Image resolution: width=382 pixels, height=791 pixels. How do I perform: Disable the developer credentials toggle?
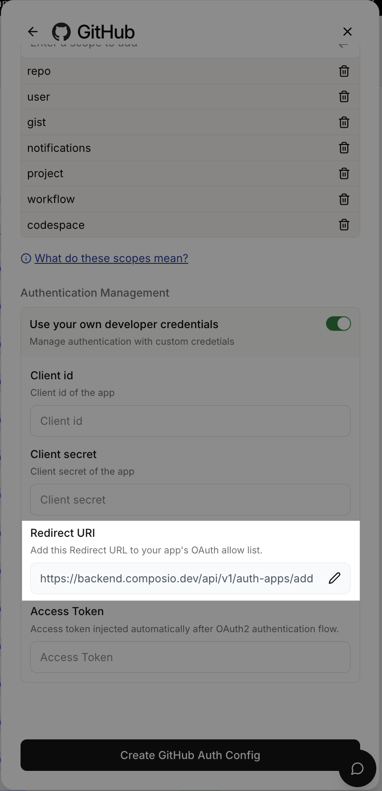pyautogui.click(x=338, y=324)
